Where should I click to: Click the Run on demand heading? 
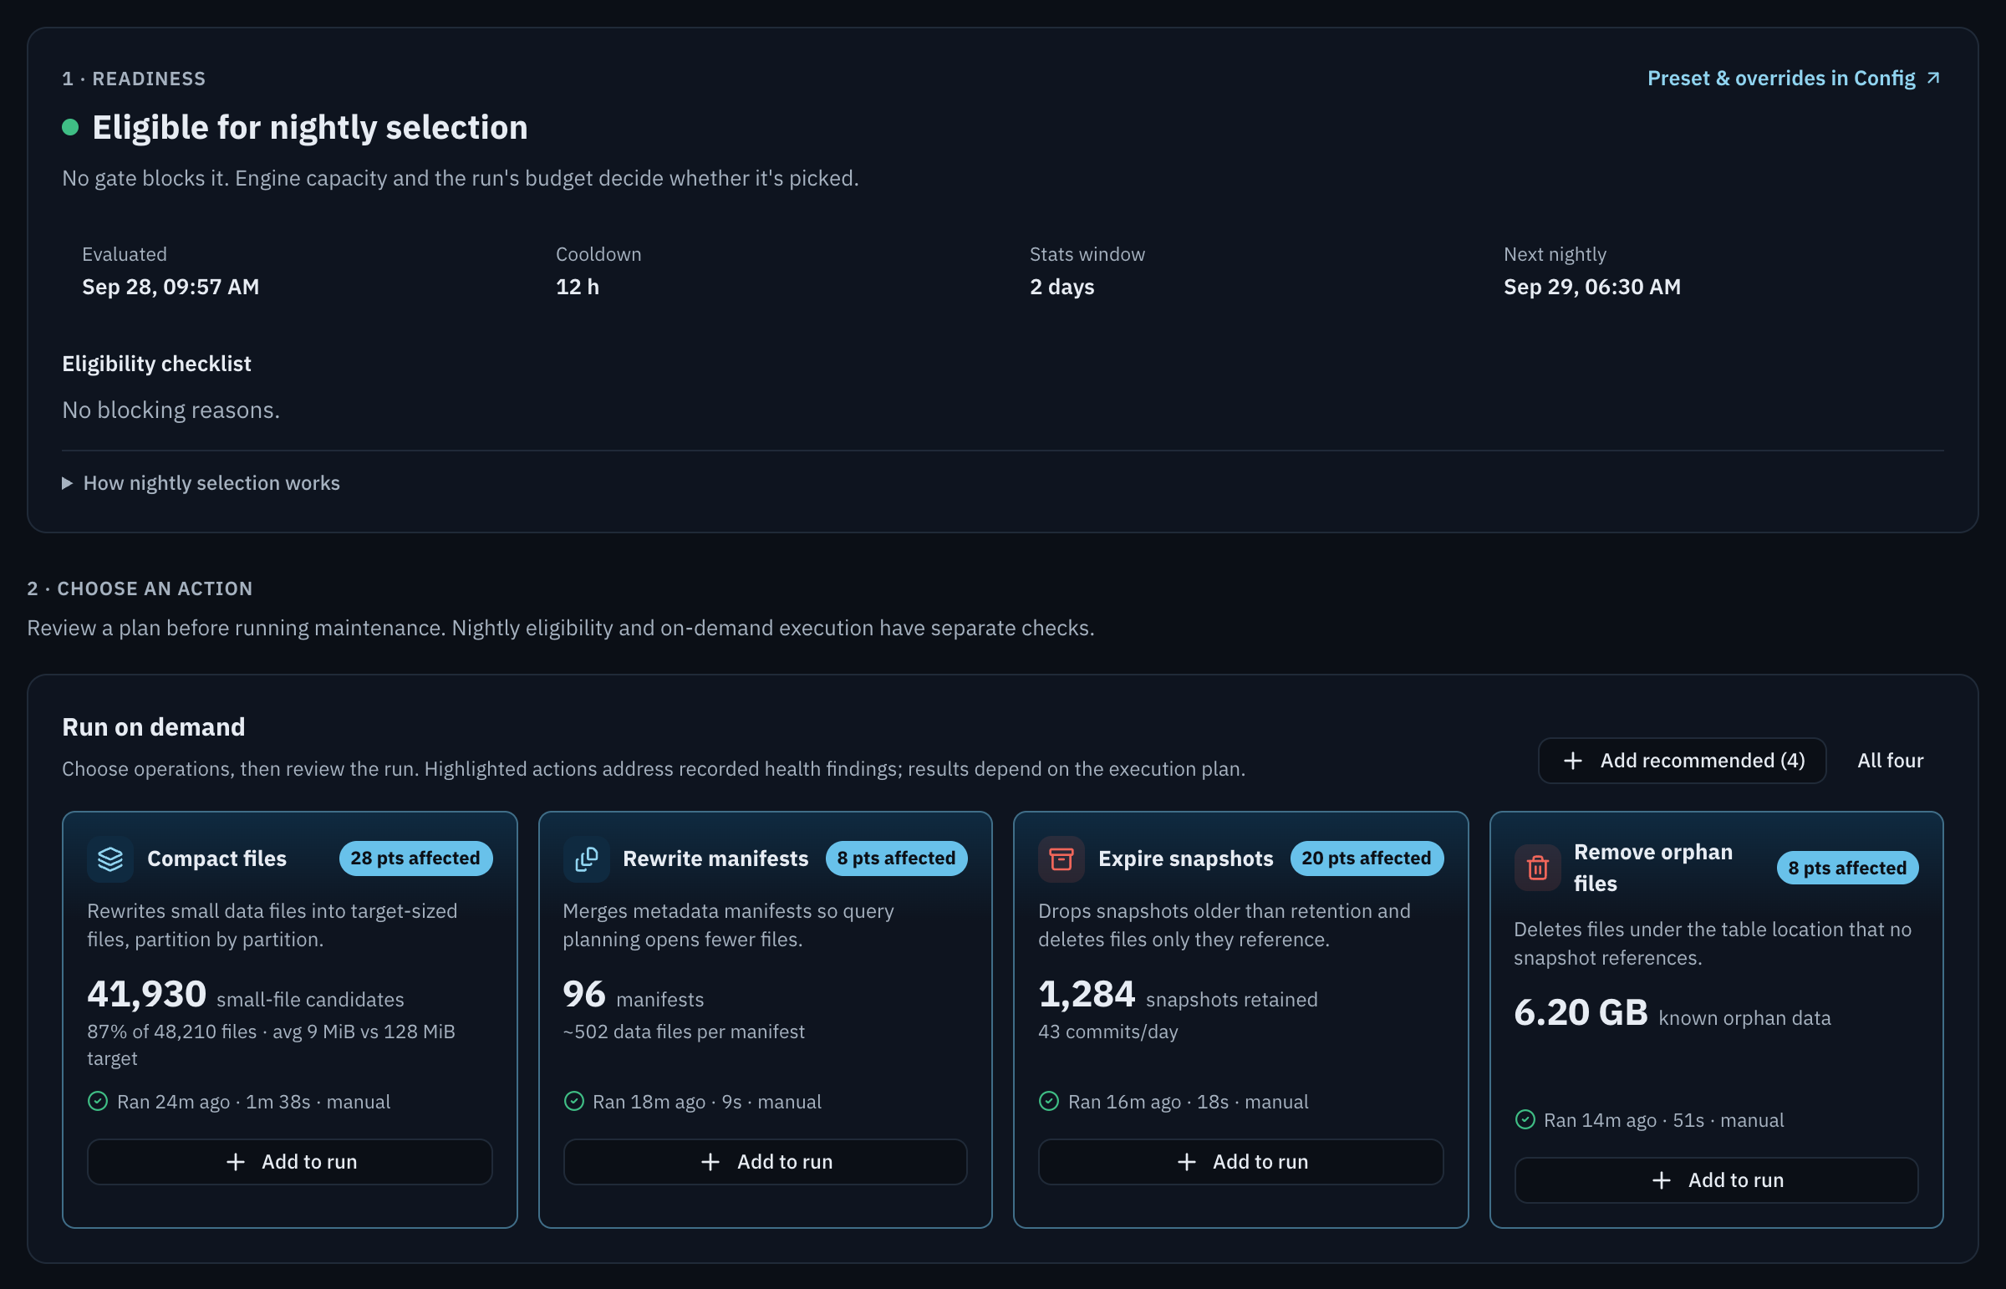pyautogui.click(x=154, y=727)
